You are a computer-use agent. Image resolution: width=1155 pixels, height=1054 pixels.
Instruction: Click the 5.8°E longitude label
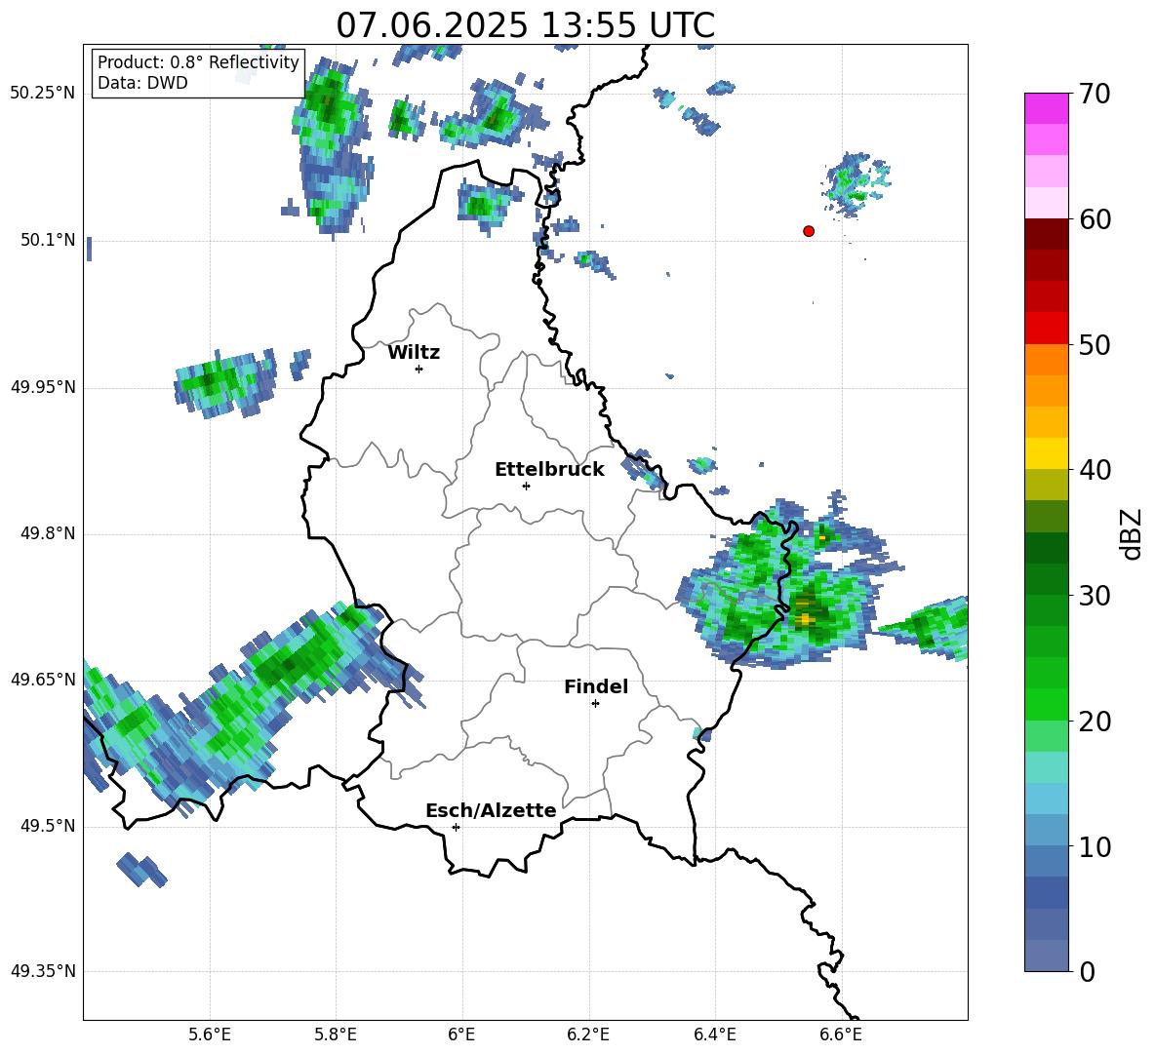[x=336, y=1034]
